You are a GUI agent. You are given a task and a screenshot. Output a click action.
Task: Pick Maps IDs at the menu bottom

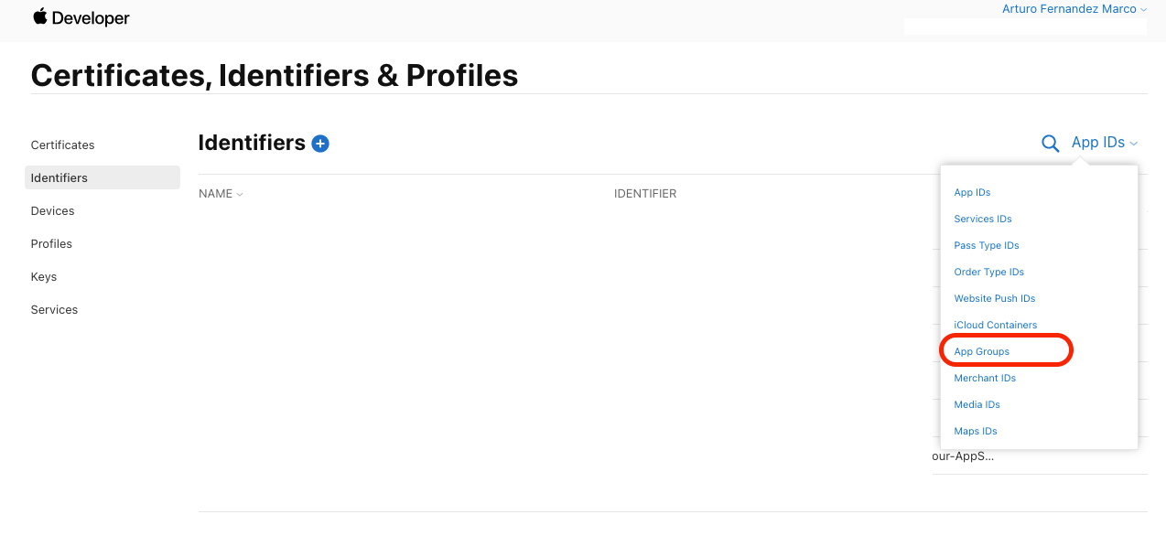pyautogui.click(x=976, y=431)
